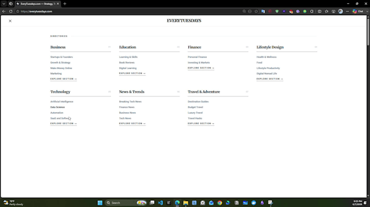Reload the page with the refresh icon
This screenshot has width=370, height=207.
pyautogui.click(x=11, y=11)
